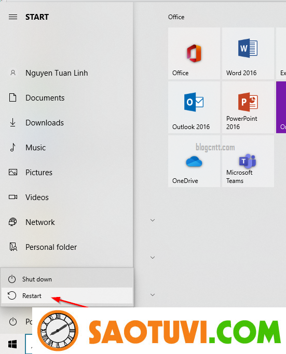This screenshot has width=286, height=354.
Task: Launch the Office tile
Action: (x=194, y=53)
